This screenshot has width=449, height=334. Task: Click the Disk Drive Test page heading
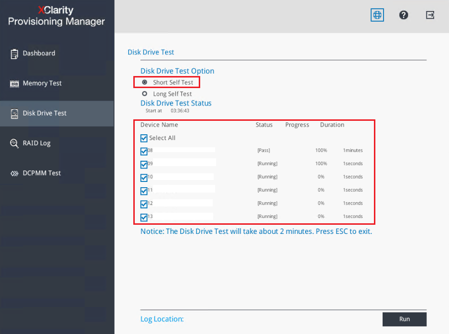tap(151, 52)
